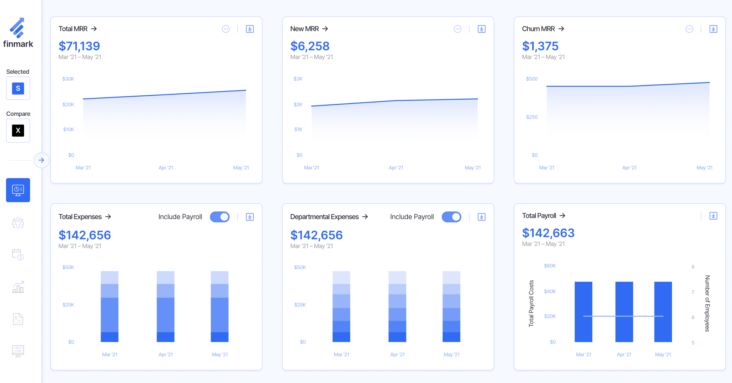Select the dashboard icon in the sidebar
The width and height of the screenshot is (732, 383).
18,190
